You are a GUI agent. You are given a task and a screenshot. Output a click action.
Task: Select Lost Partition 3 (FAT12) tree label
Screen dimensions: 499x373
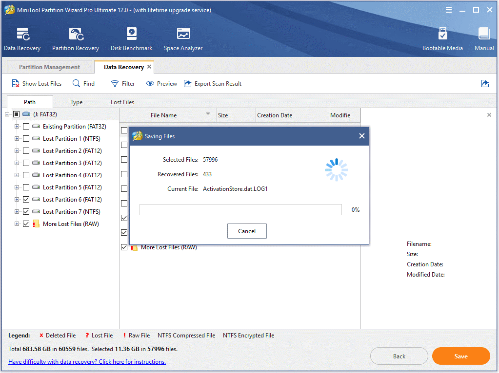(x=72, y=163)
